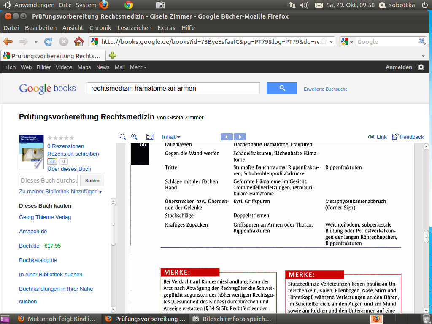Open the Bearbeiten menu

click(x=41, y=28)
